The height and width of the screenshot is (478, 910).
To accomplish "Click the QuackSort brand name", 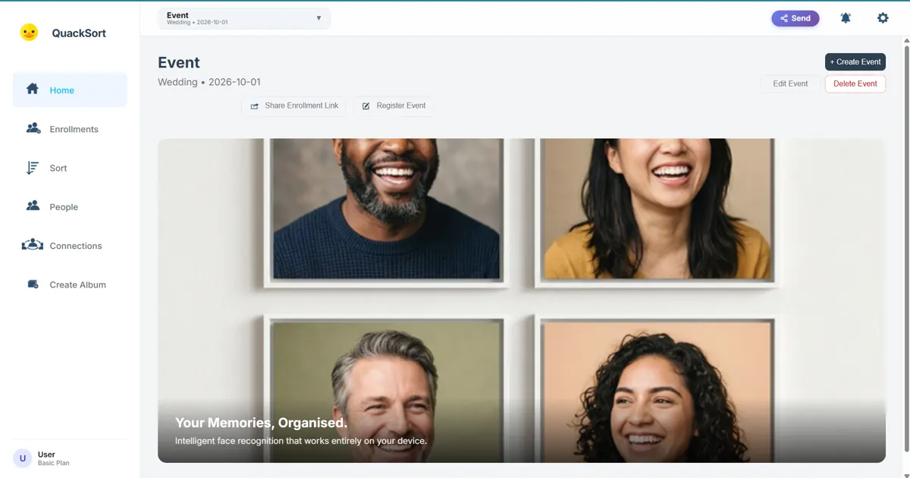I will point(79,33).
